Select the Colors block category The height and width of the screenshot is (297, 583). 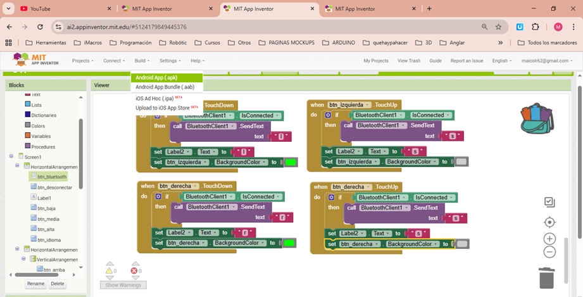point(38,125)
